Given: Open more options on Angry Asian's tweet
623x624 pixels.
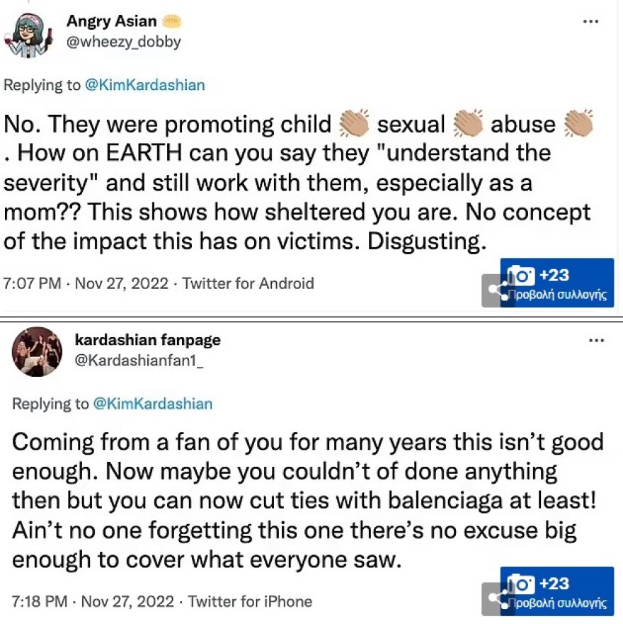Looking at the screenshot, I should (x=590, y=21).
